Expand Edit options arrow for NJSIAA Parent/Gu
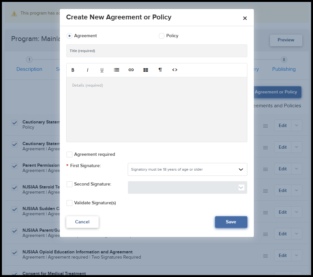Viewport: 313px width, 277px height. pos(297,234)
